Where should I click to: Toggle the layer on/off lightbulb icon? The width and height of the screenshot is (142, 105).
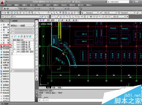[x=5, y=17]
